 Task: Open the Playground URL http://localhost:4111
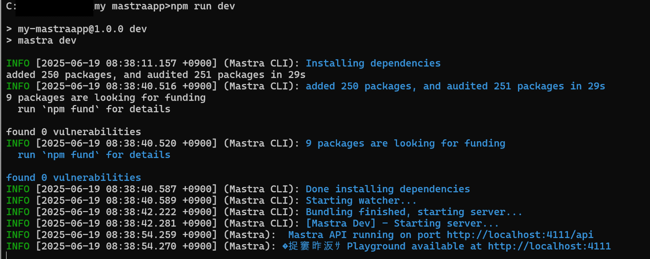549,246
